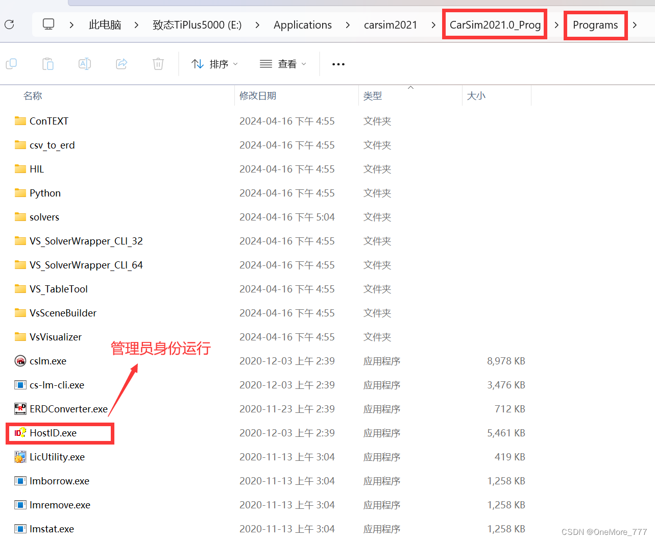Sort by 大小 column header
This screenshot has height=541, width=655.
click(x=476, y=96)
